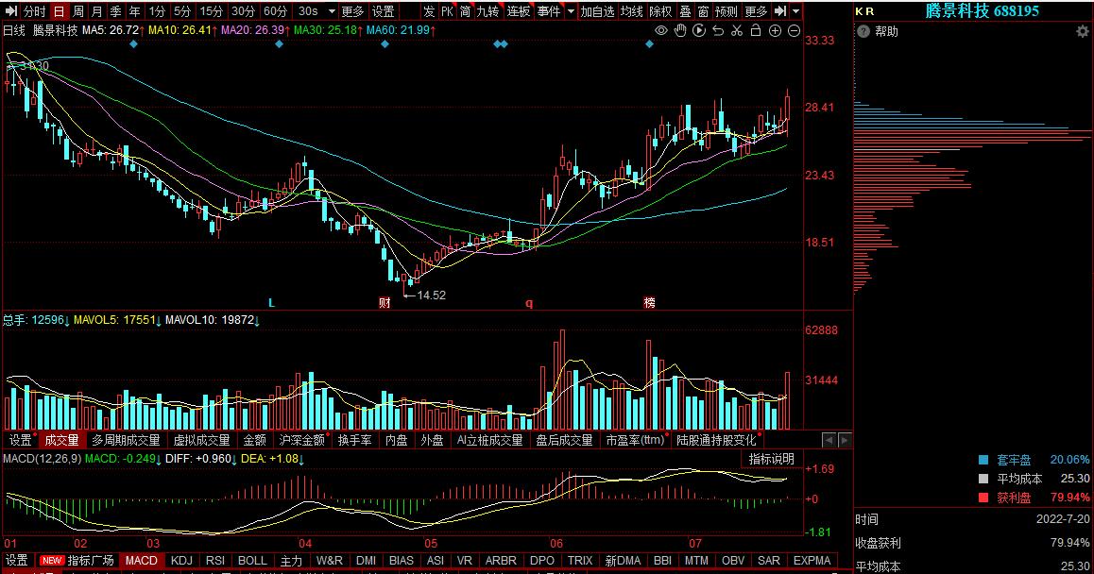The width and height of the screenshot is (1094, 574).
Task: Select the 月 monthly period
Action: 97,11
